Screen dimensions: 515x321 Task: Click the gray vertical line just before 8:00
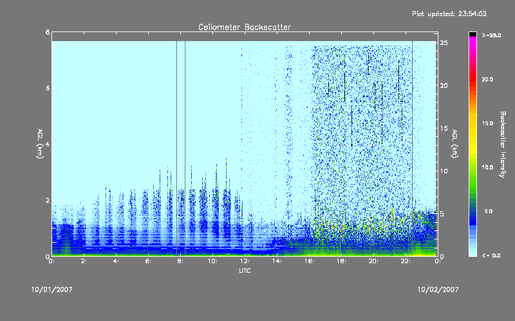(176, 148)
